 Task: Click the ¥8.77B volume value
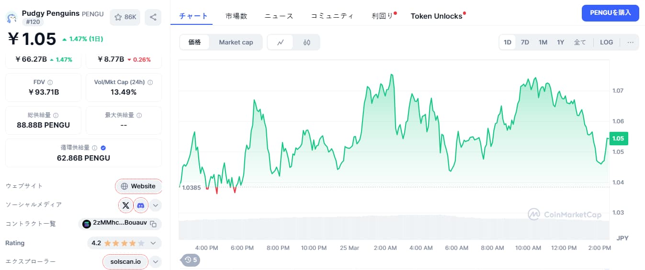pos(111,60)
